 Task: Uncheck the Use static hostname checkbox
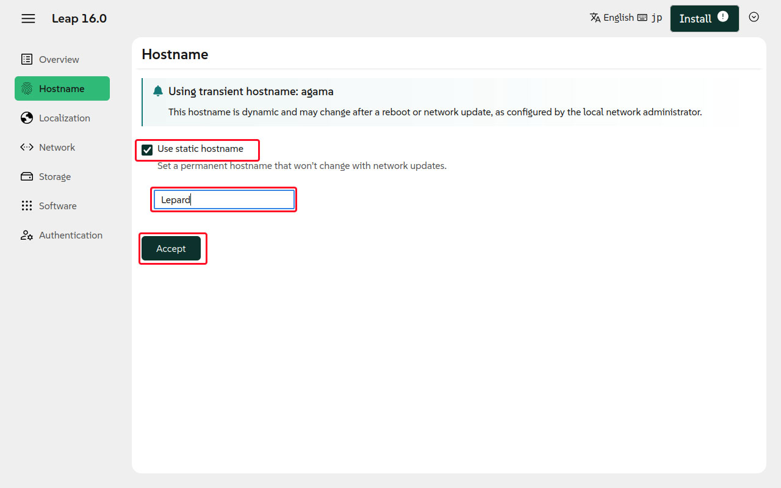click(x=147, y=150)
